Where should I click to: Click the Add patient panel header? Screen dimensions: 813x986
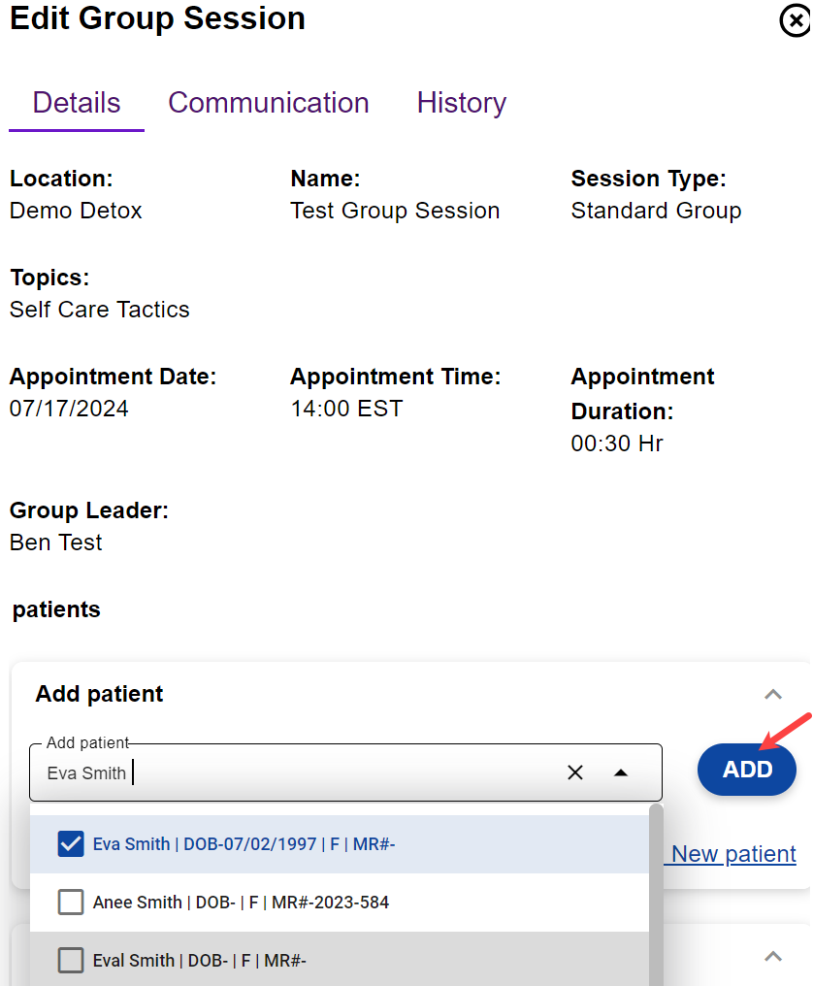coord(100,694)
